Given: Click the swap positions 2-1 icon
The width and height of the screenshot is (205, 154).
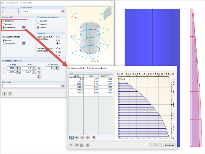Looking at the screenshot, I should (39, 77).
